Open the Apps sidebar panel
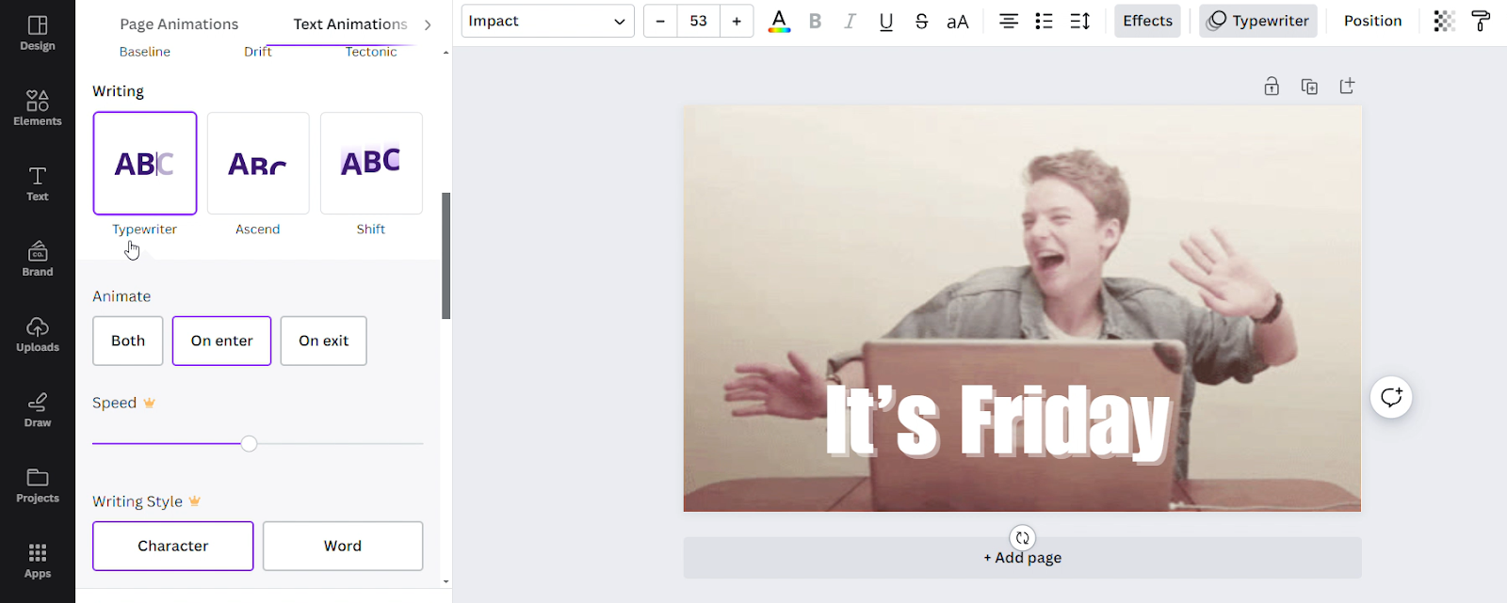Image resolution: width=1507 pixels, height=603 pixels. click(38, 561)
